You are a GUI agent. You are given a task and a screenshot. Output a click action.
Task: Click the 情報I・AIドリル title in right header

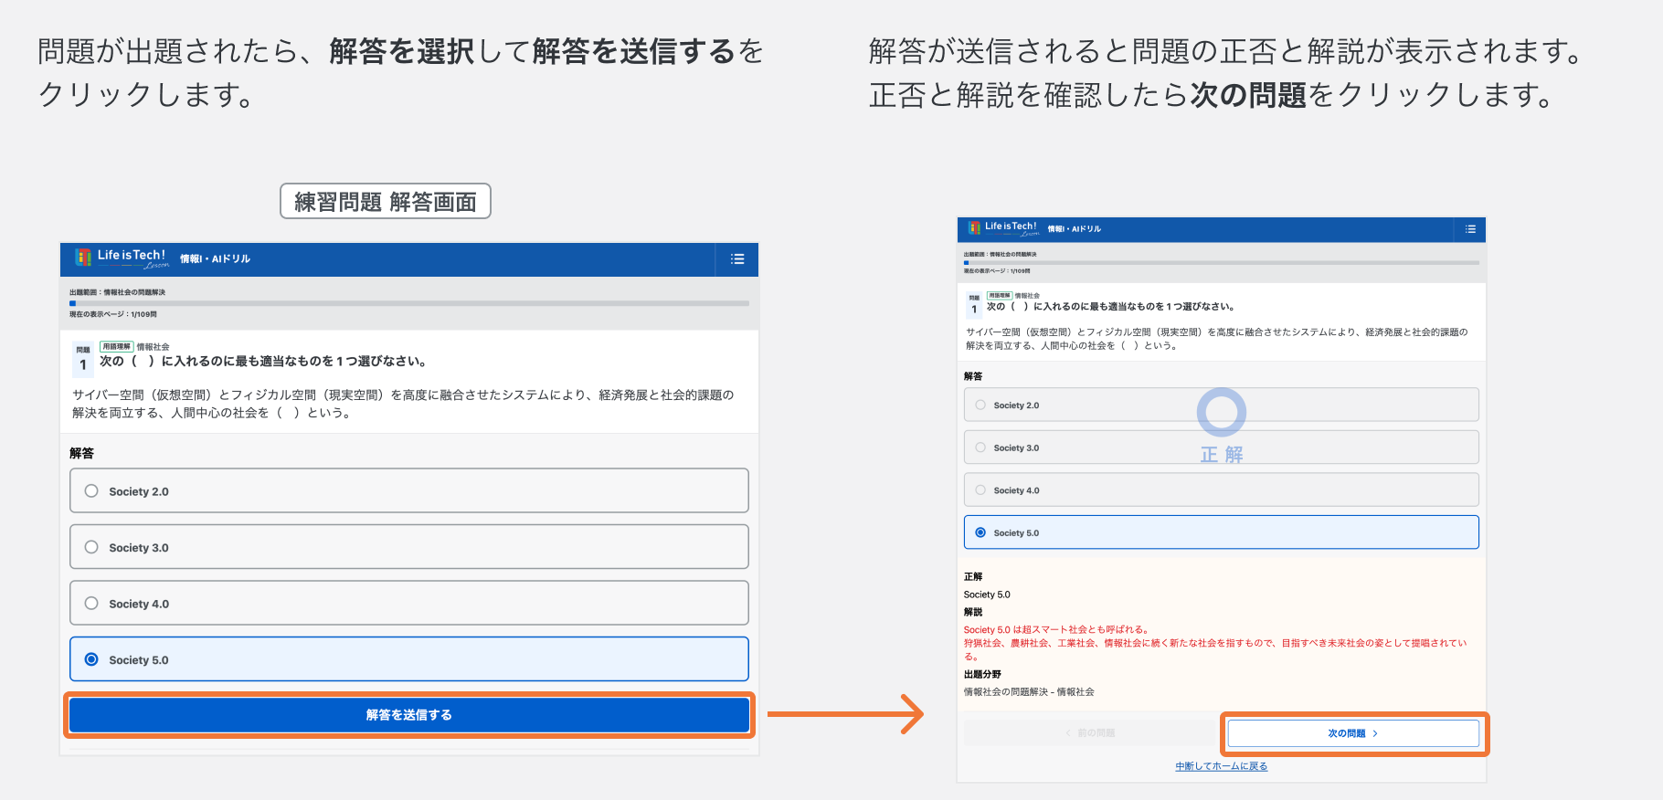tap(1075, 229)
